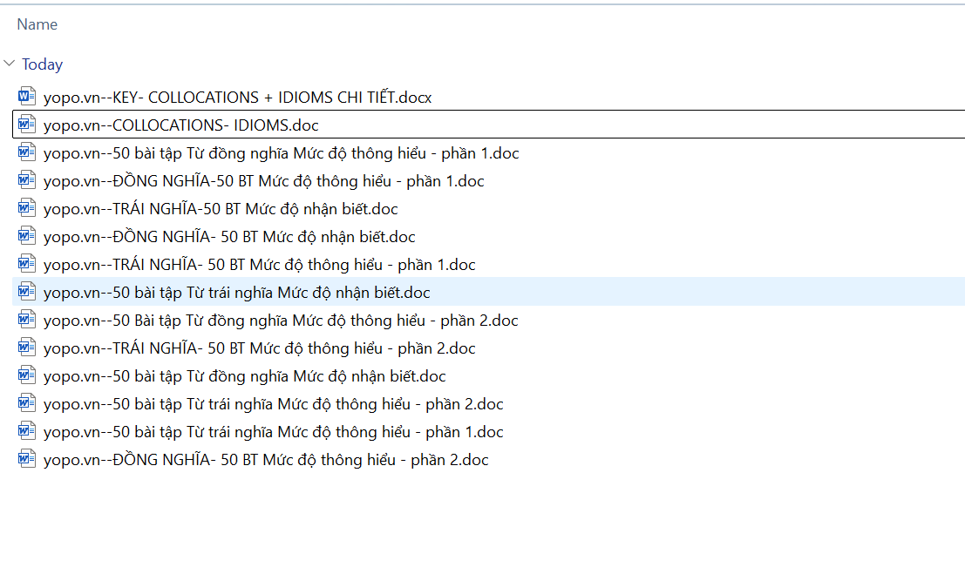
Task: Click icon of ĐỒNG NGHĨA- 50 BT thông hiểu phần 2
Action: [27, 459]
